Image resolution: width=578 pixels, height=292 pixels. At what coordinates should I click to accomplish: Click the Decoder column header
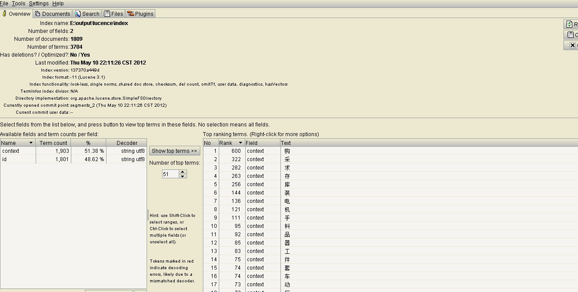coord(127,143)
